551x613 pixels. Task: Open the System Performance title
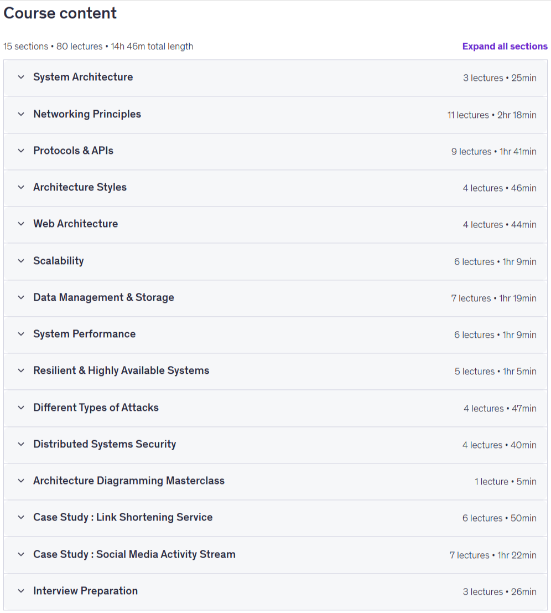[84, 334]
